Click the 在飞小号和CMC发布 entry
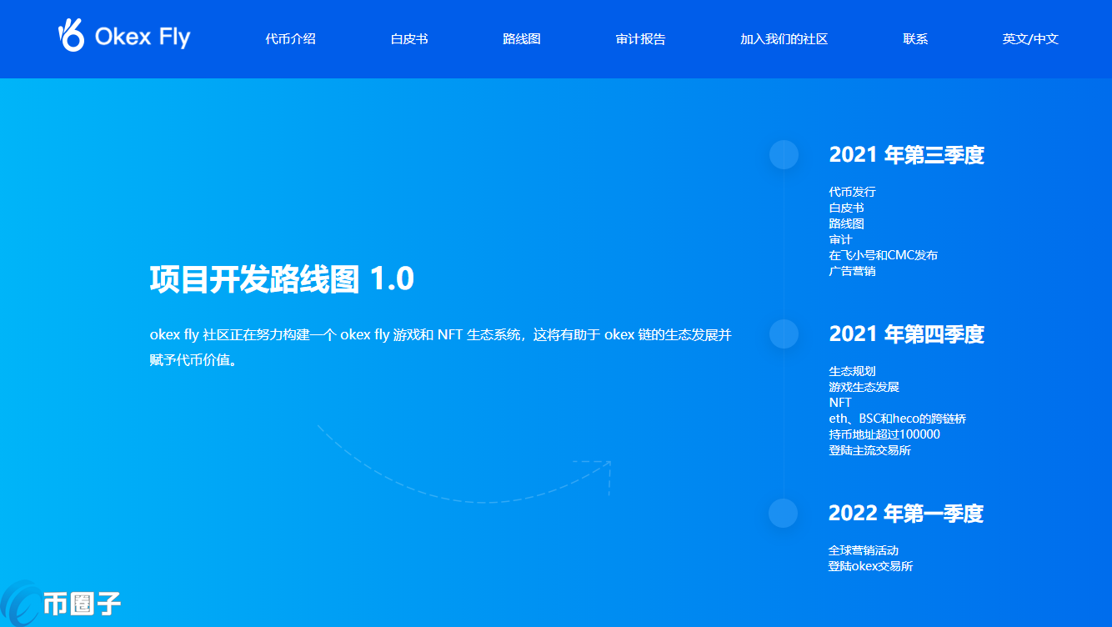Screen dimensions: 1112x627 tap(884, 255)
